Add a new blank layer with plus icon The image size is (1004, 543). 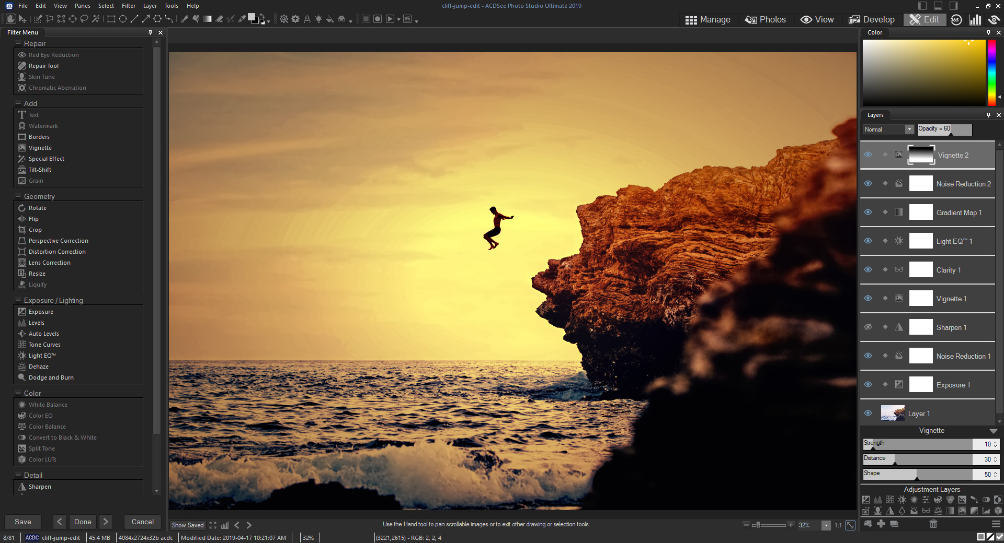point(881,525)
